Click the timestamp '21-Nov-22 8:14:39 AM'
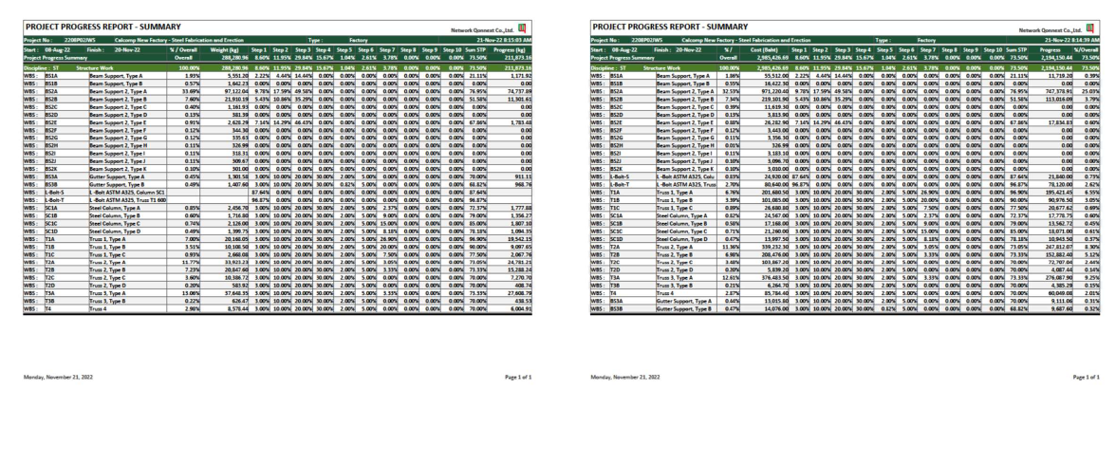Viewport: 1116px width, 464px height. [x=1074, y=42]
